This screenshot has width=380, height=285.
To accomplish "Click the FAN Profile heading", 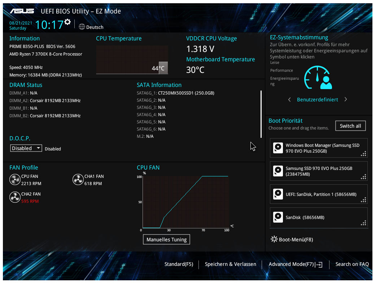I will [x=24, y=168].
